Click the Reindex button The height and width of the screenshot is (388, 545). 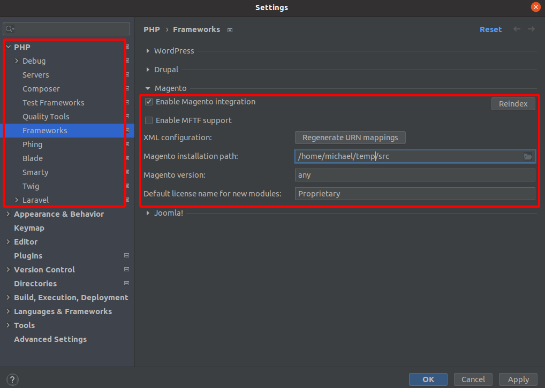point(513,103)
